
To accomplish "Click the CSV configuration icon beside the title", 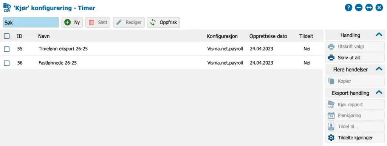I will pos(7,8).
